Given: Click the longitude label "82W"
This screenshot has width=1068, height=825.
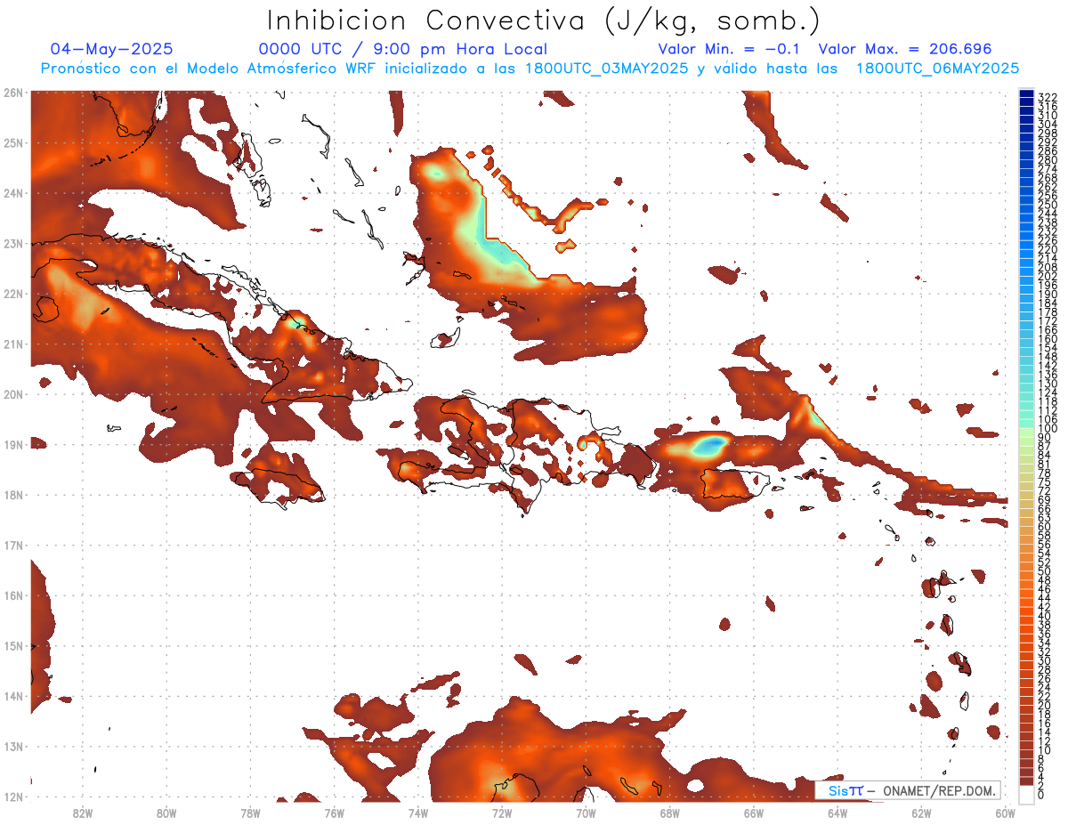Looking at the screenshot, I should point(82,813).
